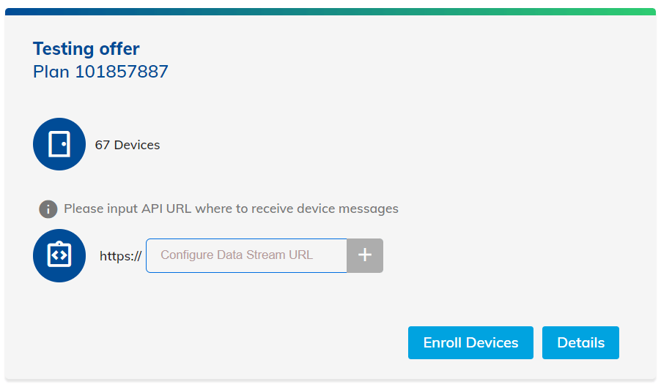Click the data stream code clipboard icon
The image size is (661, 387).
click(x=59, y=255)
